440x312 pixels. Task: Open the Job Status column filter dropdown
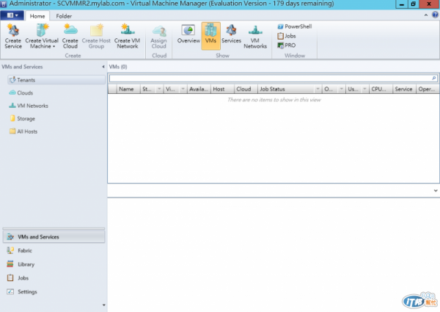[x=318, y=89]
